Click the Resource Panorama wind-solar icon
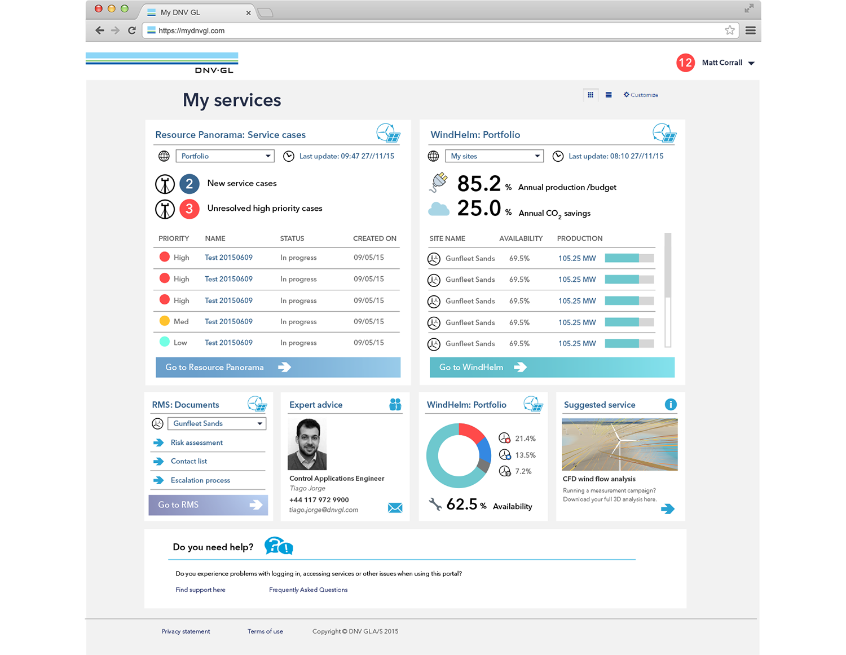Image resolution: width=846 pixels, height=655 pixels. click(x=388, y=133)
